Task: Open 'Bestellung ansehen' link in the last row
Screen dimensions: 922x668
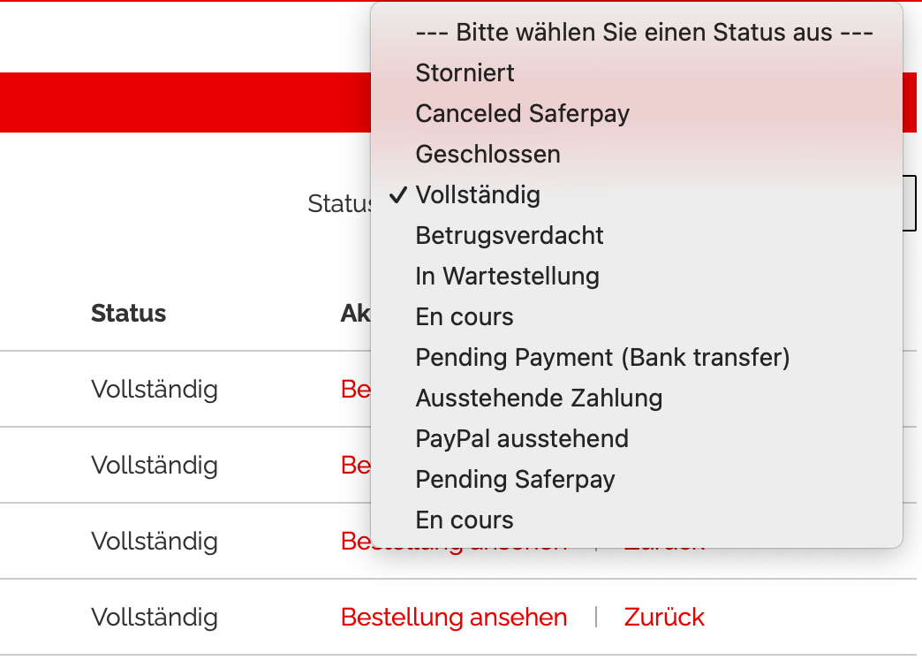Action: (x=454, y=617)
